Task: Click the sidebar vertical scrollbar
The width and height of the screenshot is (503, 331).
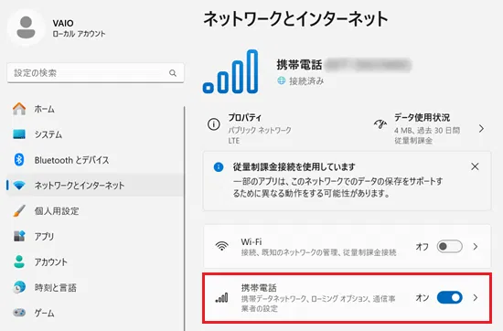Action: click(185, 219)
